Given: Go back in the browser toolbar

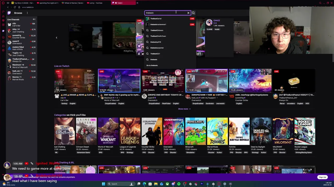Looking at the screenshot, I should (8, 7).
